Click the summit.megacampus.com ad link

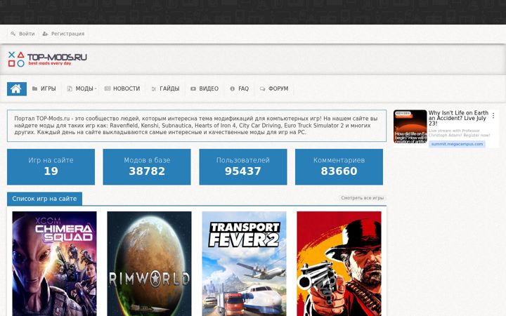(x=458, y=144)
